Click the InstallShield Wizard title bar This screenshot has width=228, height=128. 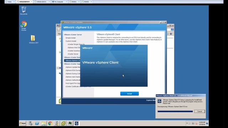tap(181, 96)
